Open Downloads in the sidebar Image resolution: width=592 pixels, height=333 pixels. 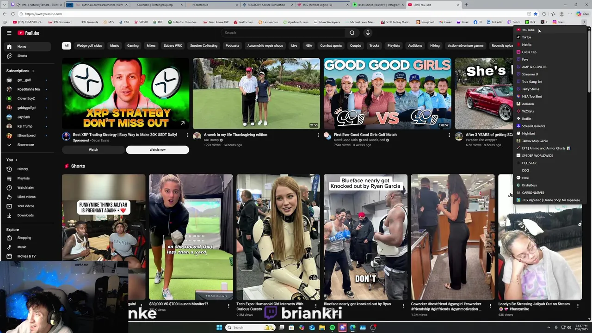pyautogui.click(x=28, y=216)
